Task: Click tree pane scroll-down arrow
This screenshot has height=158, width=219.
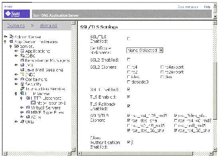Action: 73,149
